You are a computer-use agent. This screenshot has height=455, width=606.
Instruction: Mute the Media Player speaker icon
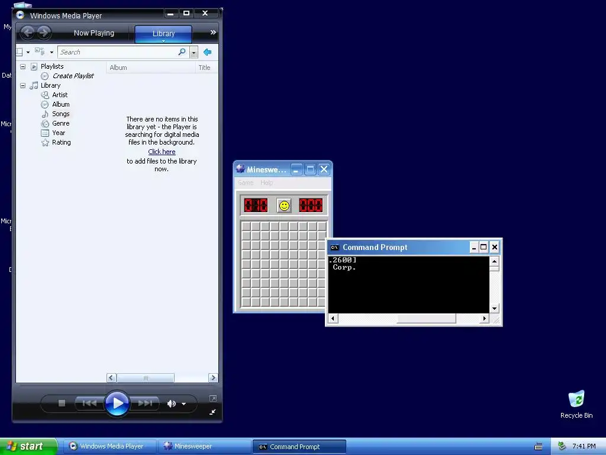point(171,403)
